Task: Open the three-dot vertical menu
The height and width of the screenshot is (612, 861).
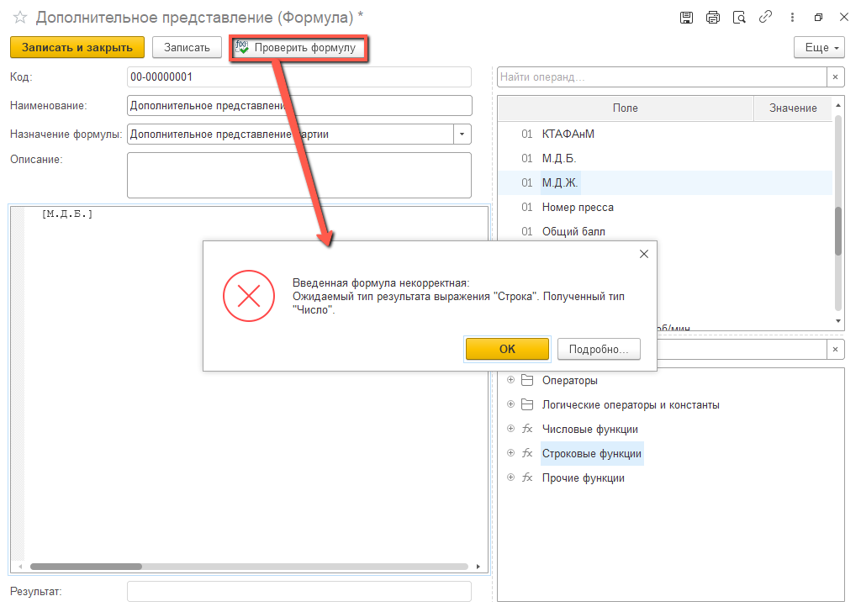Action: coord(792,18)
